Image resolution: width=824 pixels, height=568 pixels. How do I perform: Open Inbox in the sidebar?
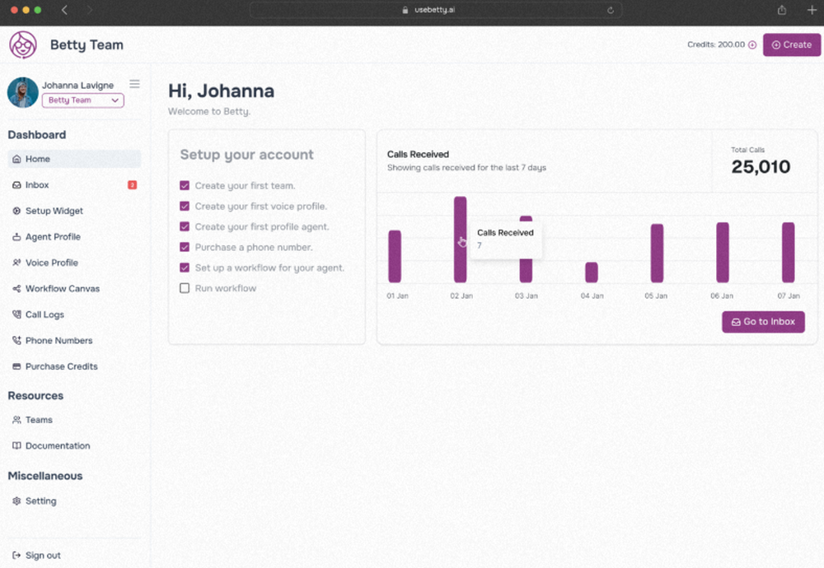pyautogui.click(x=74, y=184)
